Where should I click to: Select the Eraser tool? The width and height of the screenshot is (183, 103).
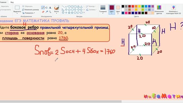click(43, 12)
